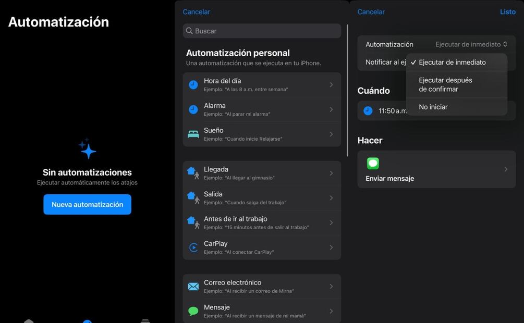Viewport: 524px width, 323px height.
Task: Select the No iniciar option
Action: 433,107
